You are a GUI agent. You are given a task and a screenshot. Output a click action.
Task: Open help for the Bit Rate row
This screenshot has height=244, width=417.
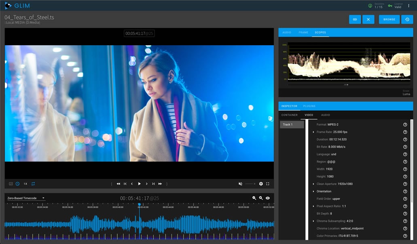[405, 147]
